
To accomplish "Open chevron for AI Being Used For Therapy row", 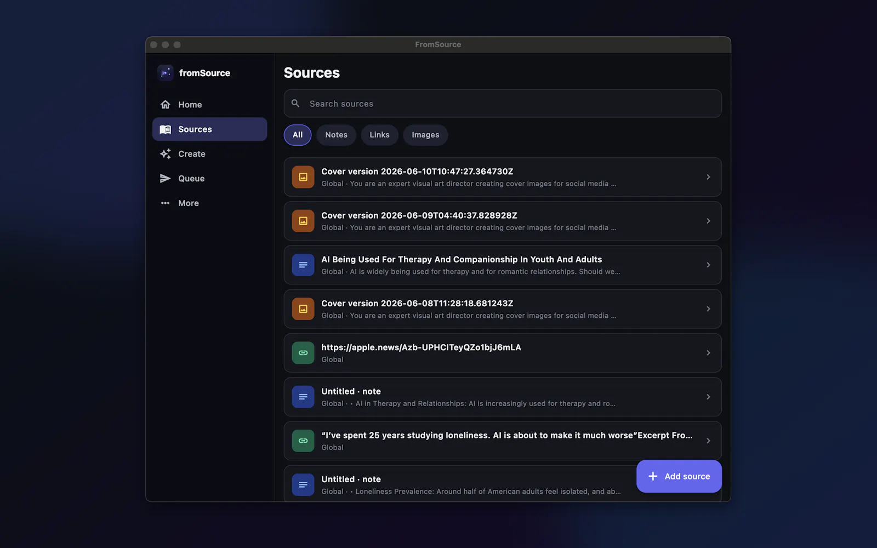I will [708, 265].
